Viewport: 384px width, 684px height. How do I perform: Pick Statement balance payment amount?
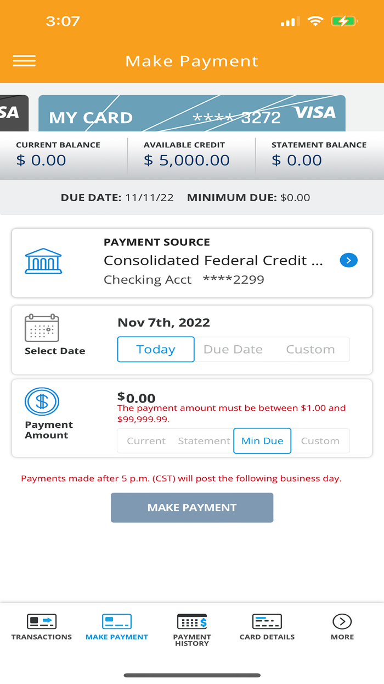pos(204,440)
